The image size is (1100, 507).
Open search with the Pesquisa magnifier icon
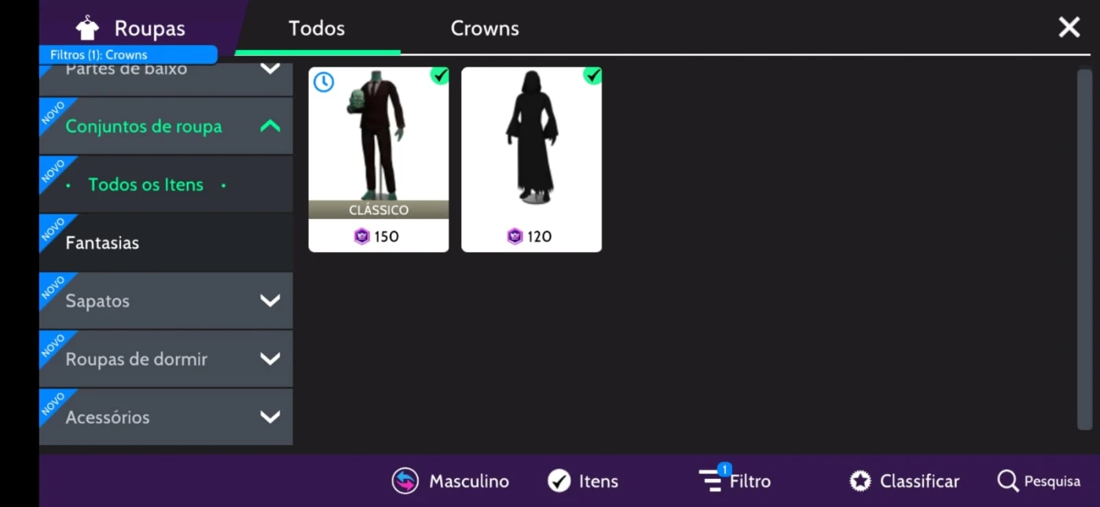(x=1007, y=481)
